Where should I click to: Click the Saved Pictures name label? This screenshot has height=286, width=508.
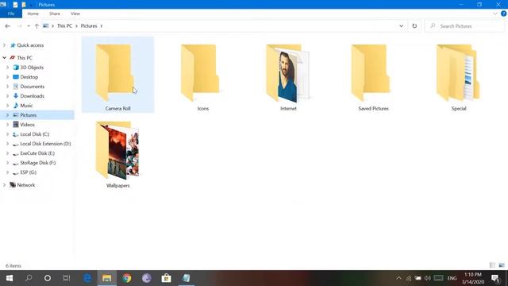[373, 108]
